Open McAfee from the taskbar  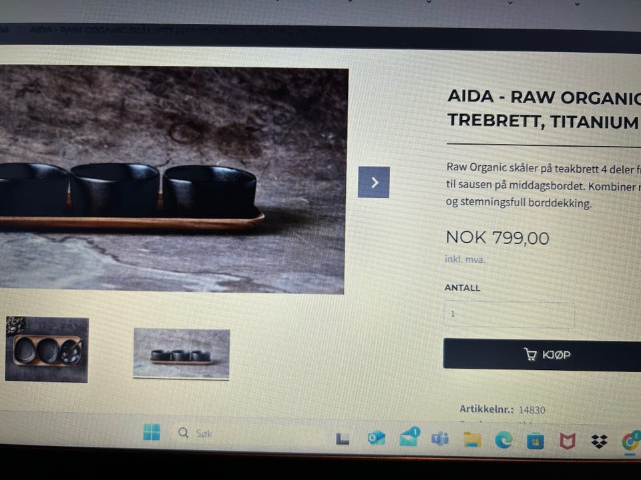pyautogui.click(x=567, y=441)
